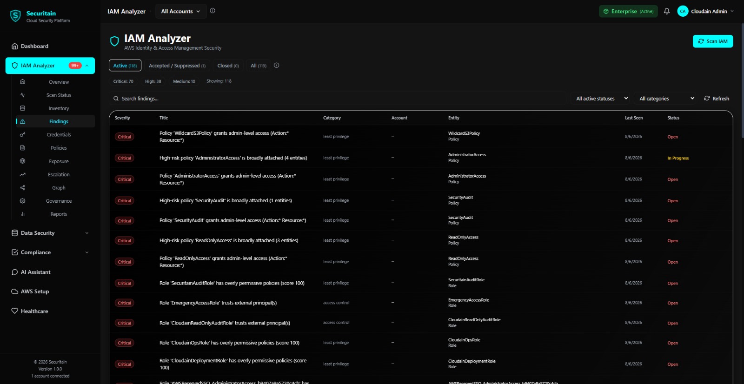This screenshot has width=744, height=384.
Task: Open the All active statuses dropdown
Action: click(x=602, y=99)
